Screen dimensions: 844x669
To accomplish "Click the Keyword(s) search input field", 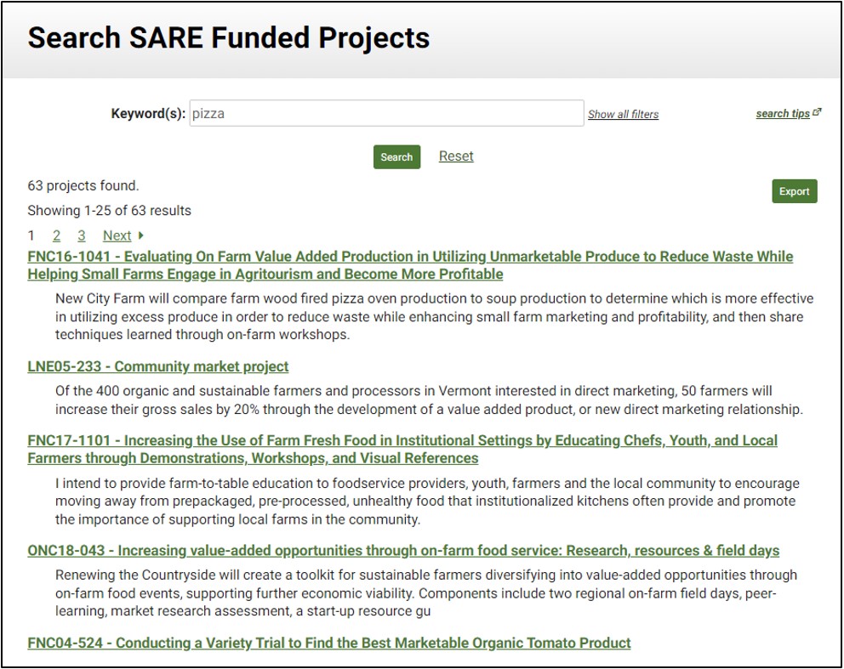I will click(x=385, y=113).
